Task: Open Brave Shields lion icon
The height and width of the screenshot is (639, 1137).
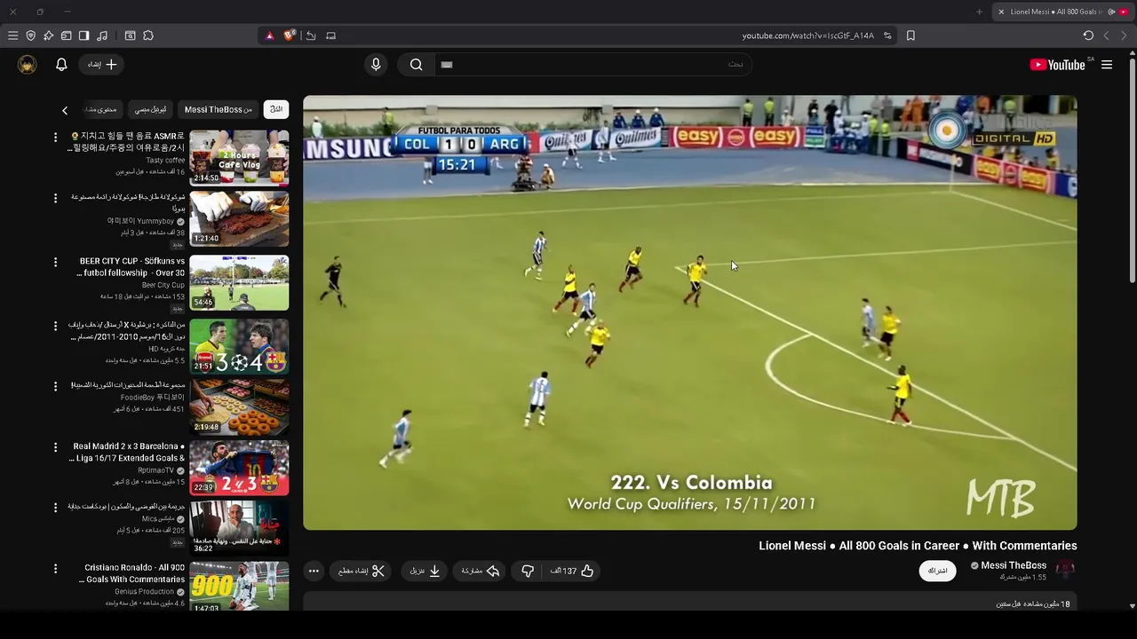Action: click(289, 35)
